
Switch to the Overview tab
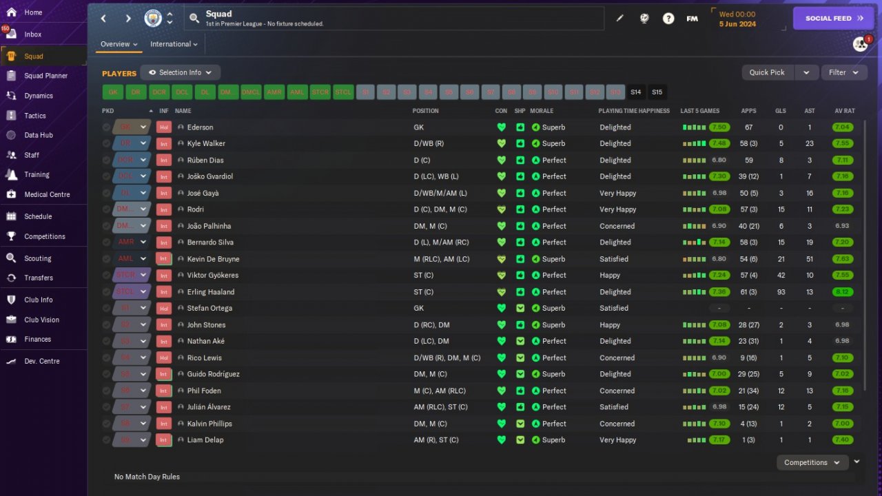119,44
